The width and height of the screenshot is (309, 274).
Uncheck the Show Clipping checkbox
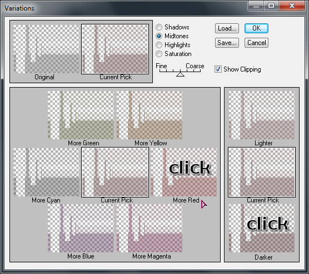[218, 69]
